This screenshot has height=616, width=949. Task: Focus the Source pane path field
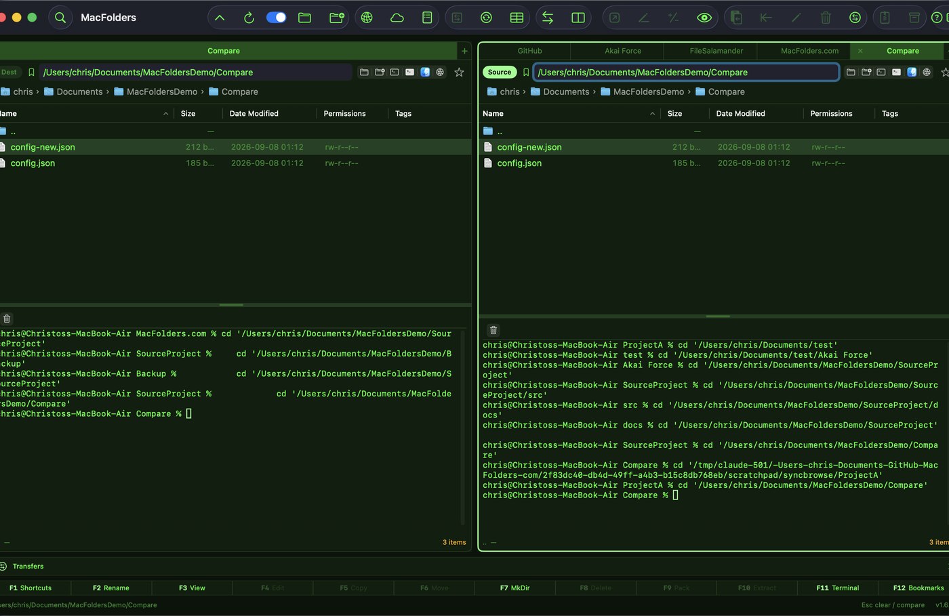pyautogui.click(x=686, y=73)
